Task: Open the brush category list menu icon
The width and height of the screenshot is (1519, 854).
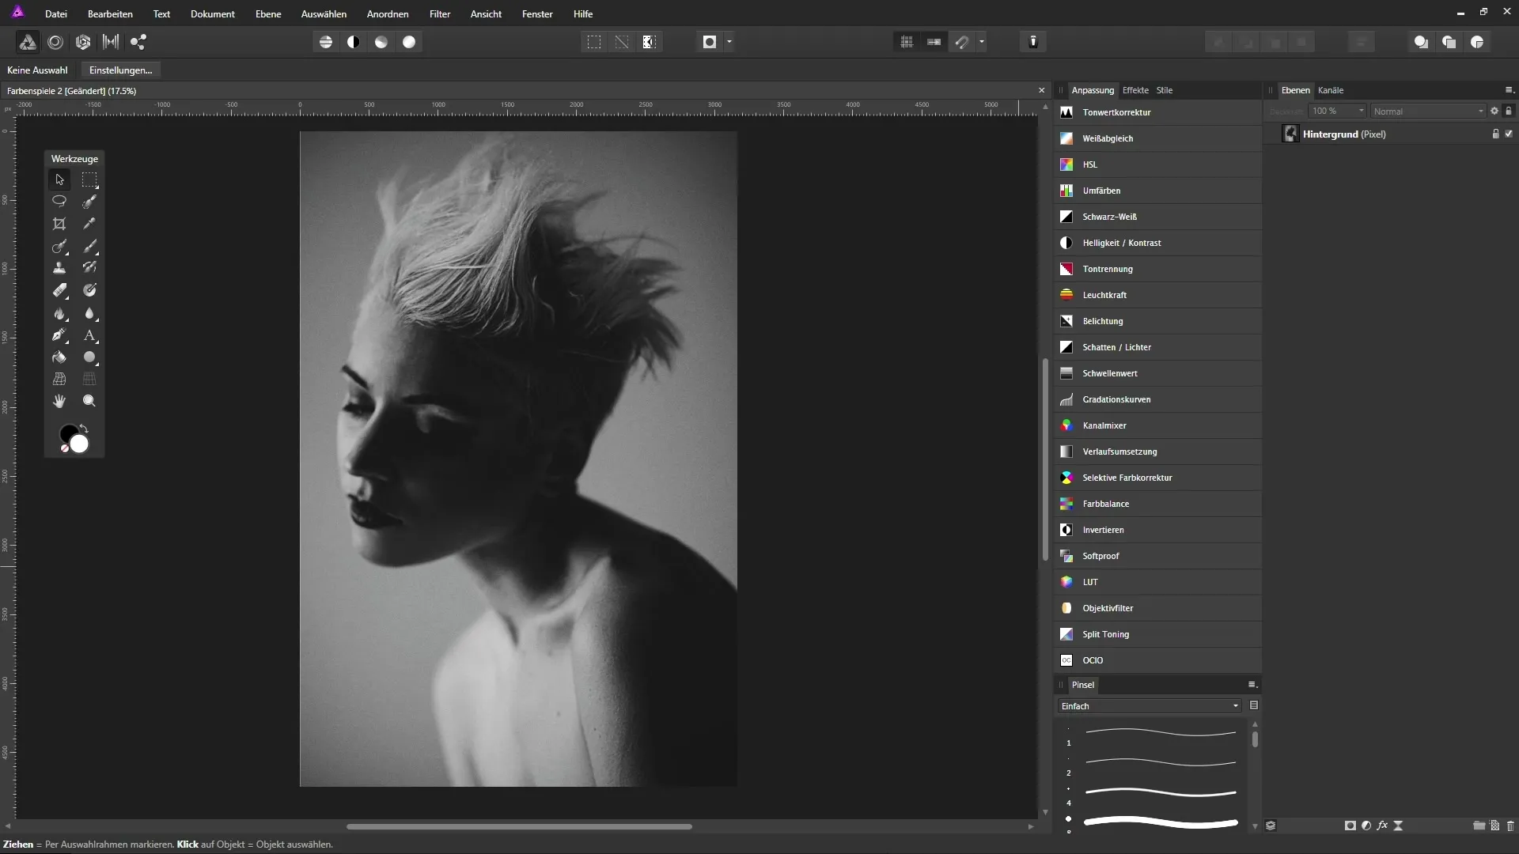Action: [1254, 705]
